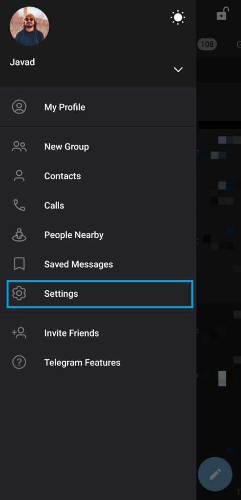This screenshot has width=241, height=500.
Task: Open People Nearby menu item
Action: pyautogui.click(x=98, y=235)
